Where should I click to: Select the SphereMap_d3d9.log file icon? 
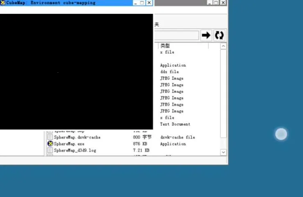point(50,150)
